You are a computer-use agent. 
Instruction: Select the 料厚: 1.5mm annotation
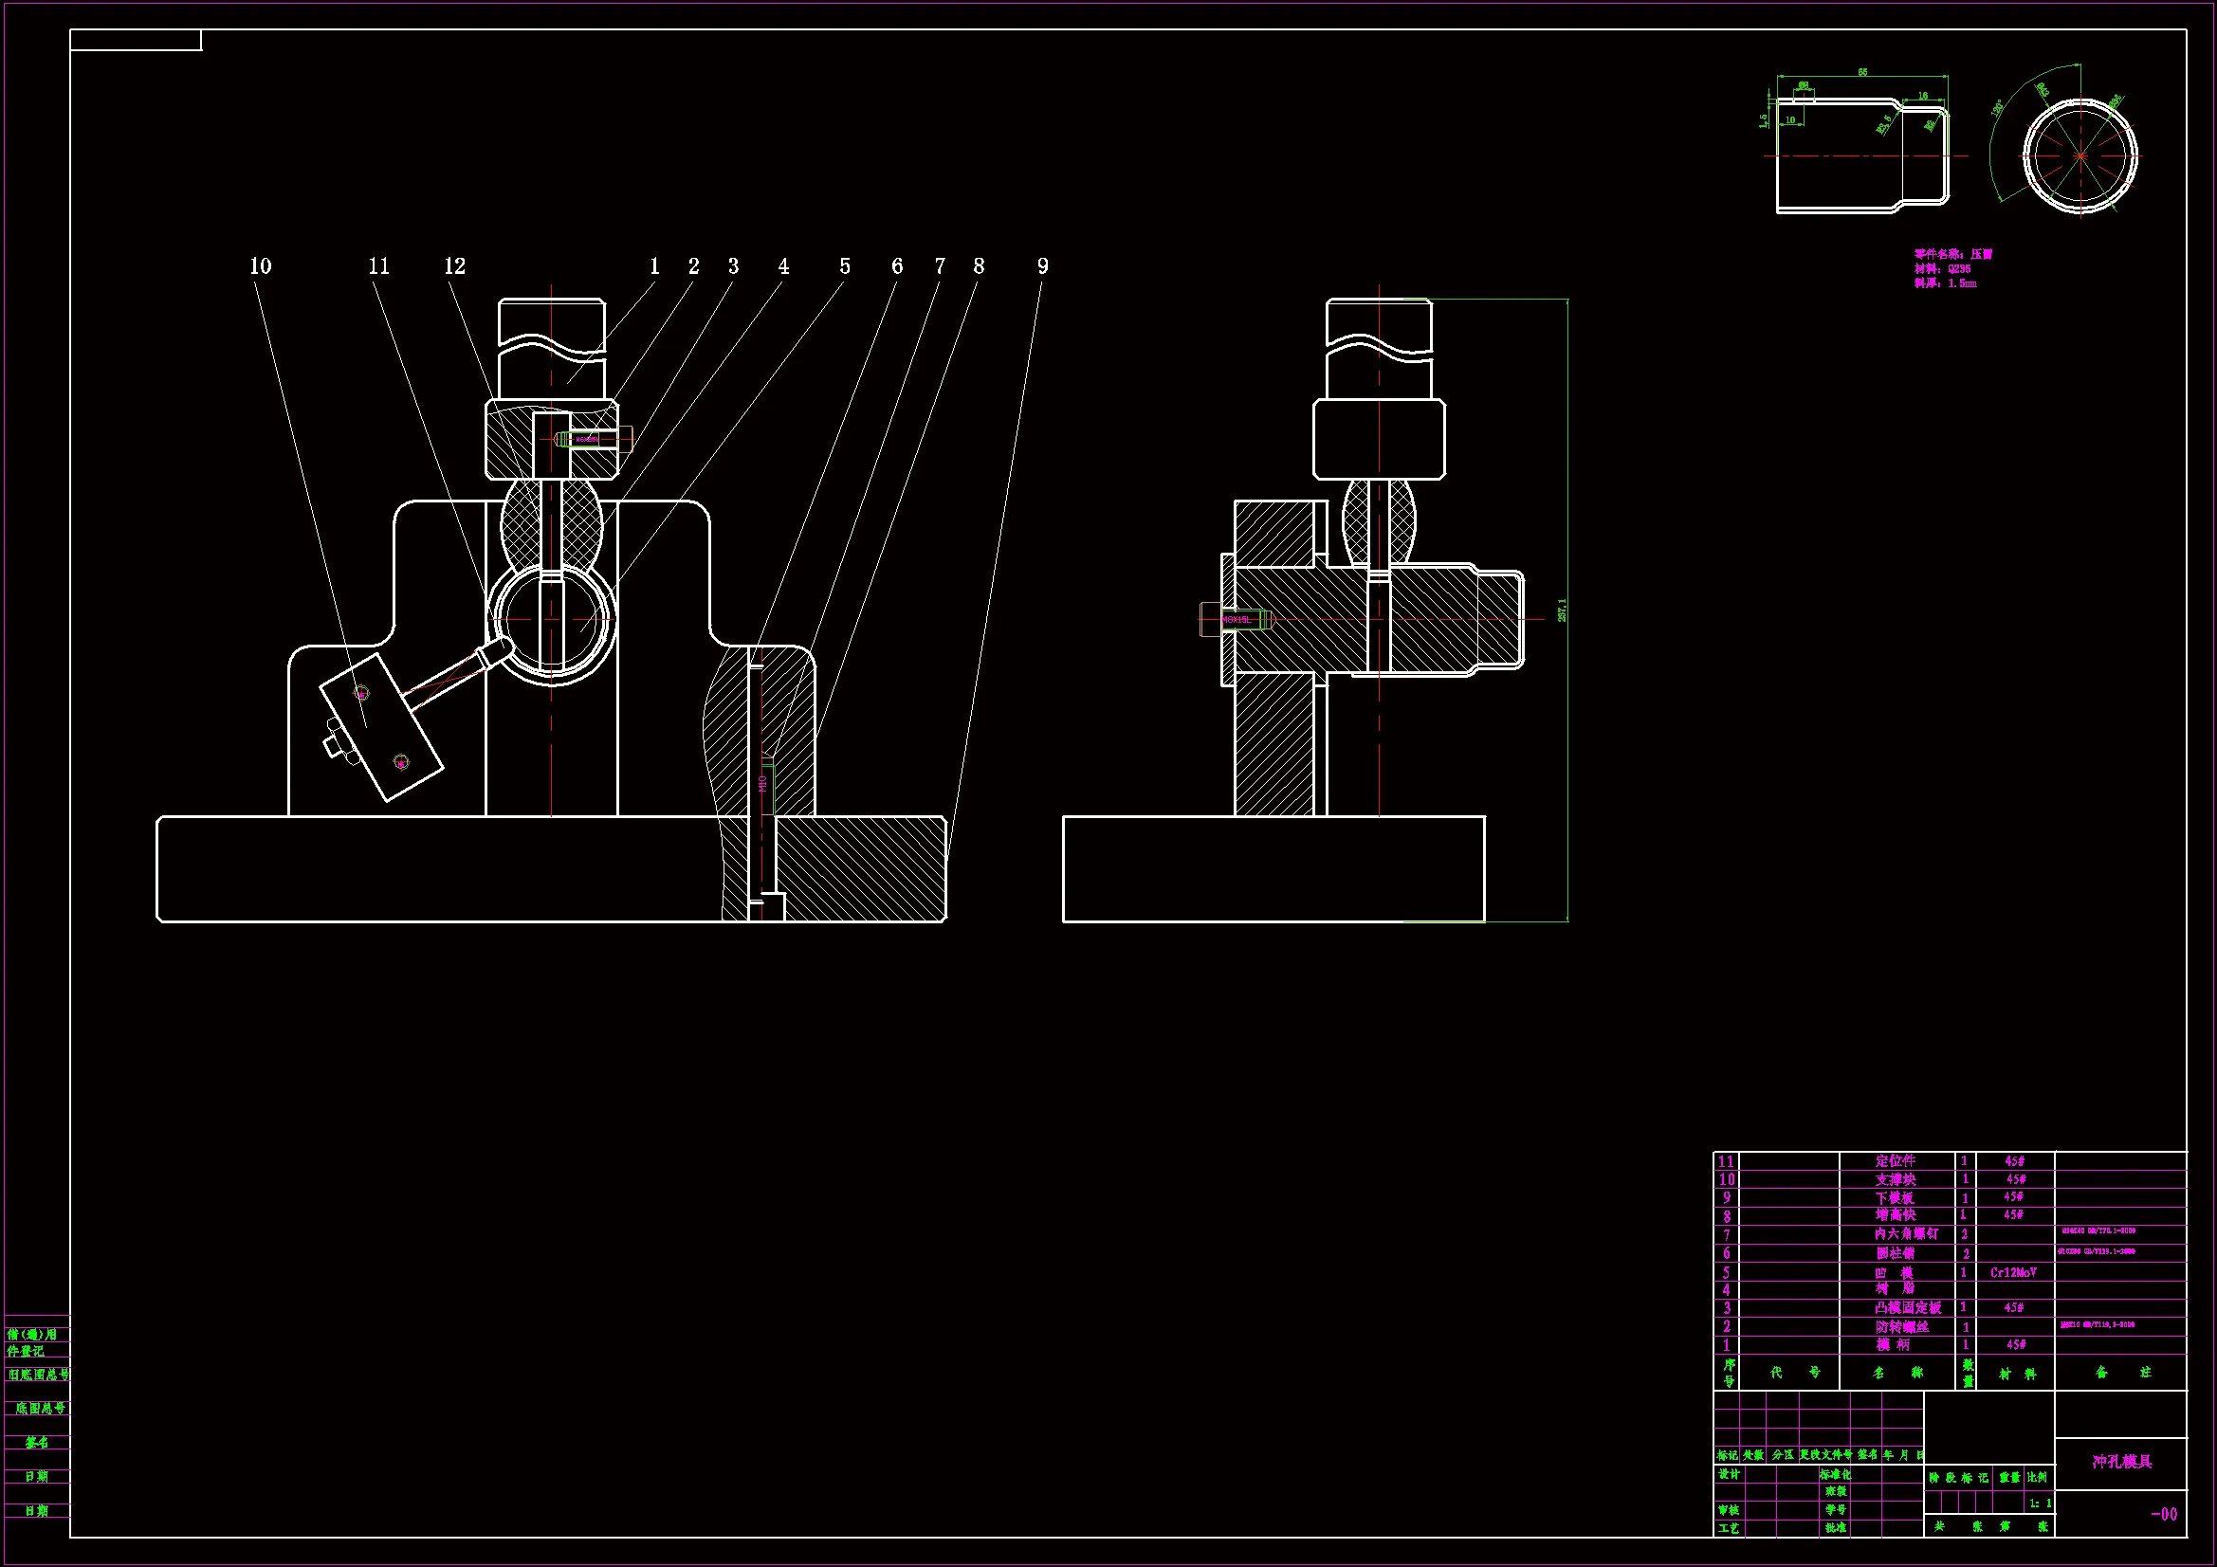pos(1945,283)
